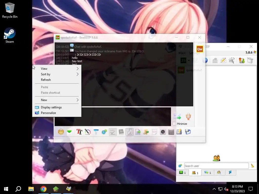Viewport: 259px width, 194px height.
Task: Click the blue funnel filter icon
Action: [x=96, y=132]
